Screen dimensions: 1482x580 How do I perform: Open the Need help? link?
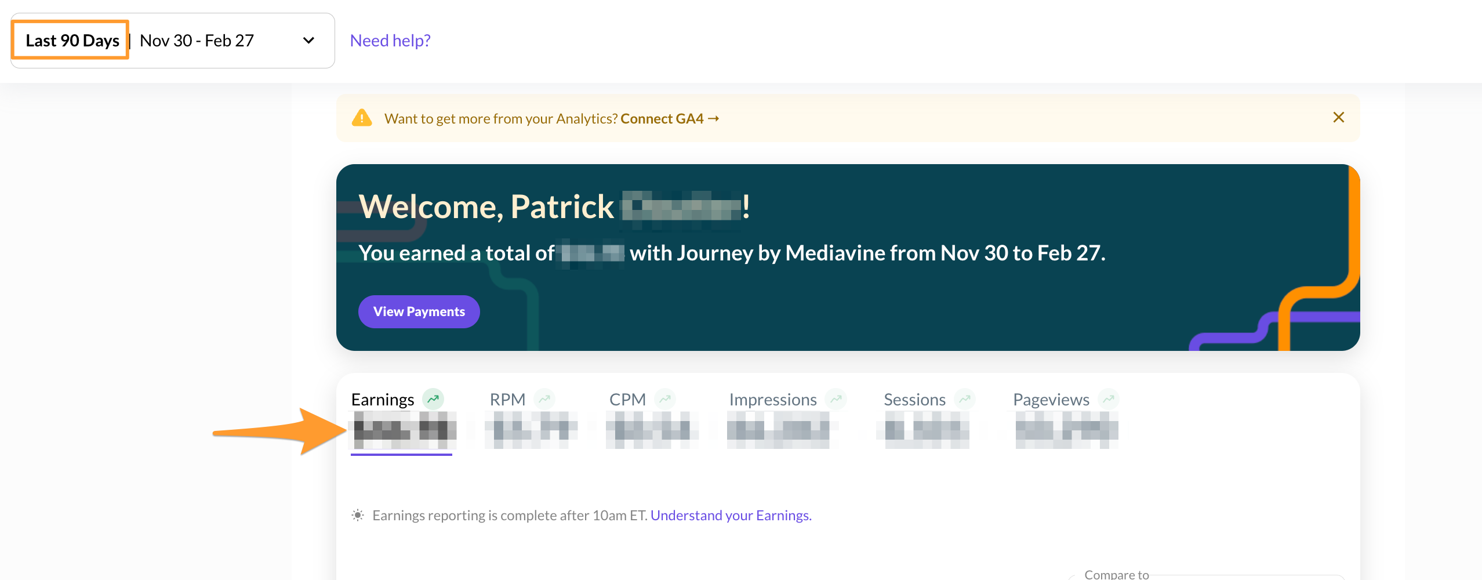[390, 41]
